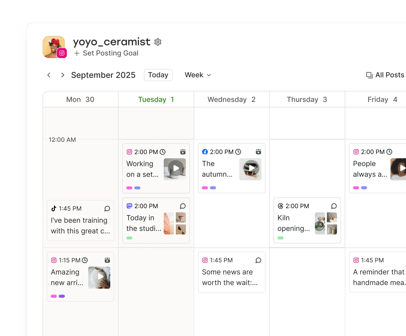Image resolution: width=406 pixels, height=336 pixels.
Task: Open account settings via the gear icon
Action: point(158,42)
